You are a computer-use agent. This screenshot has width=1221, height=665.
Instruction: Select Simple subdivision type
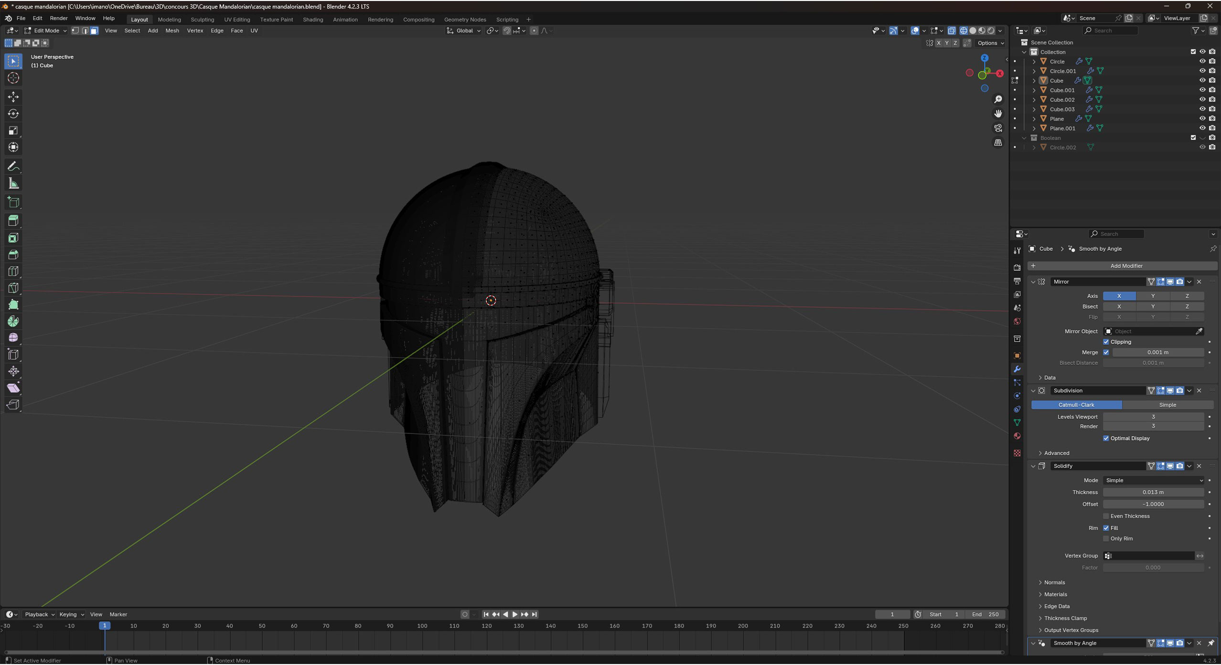1167,405
